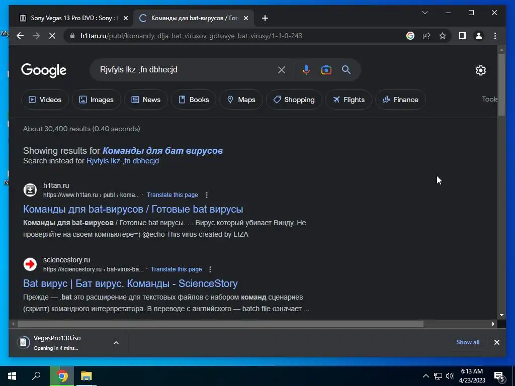Click the Google logo

[x=44, y=70]
